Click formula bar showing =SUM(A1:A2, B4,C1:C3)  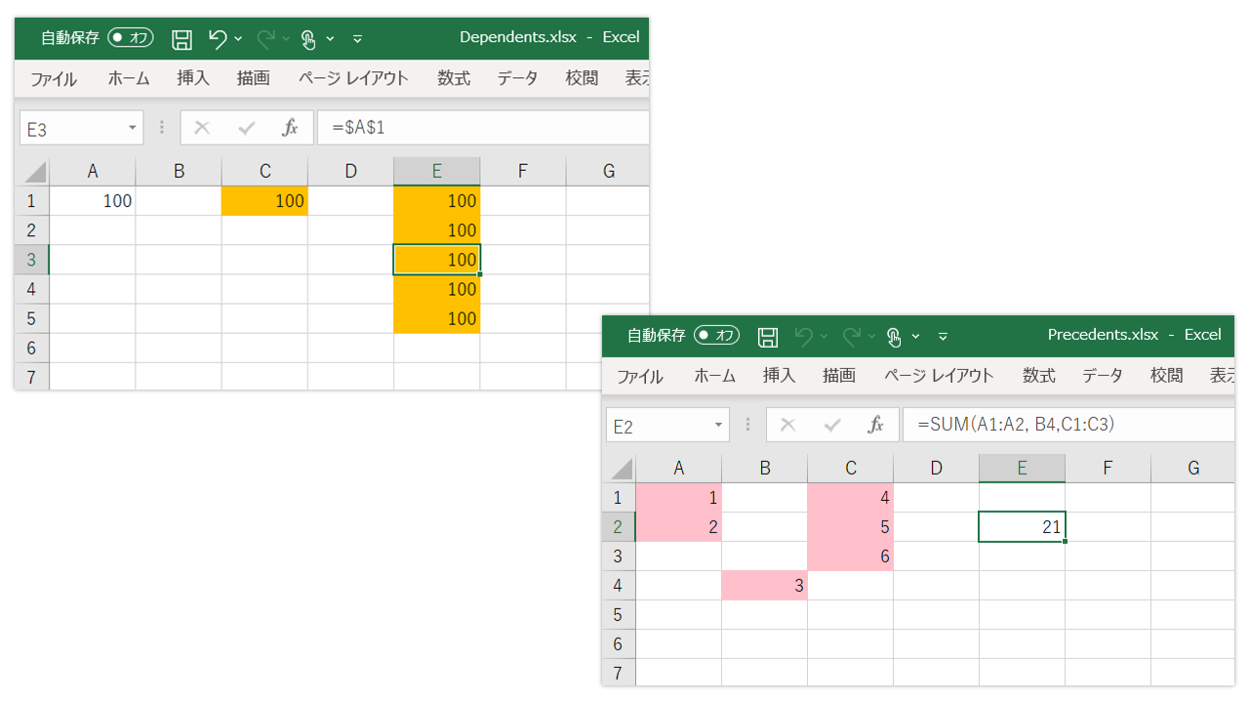[1068, 425]
